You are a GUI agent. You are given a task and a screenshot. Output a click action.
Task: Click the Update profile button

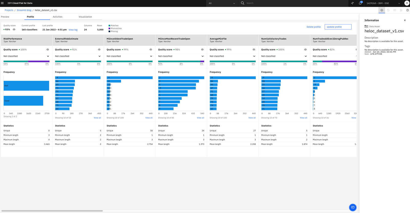tap(338, 27)
